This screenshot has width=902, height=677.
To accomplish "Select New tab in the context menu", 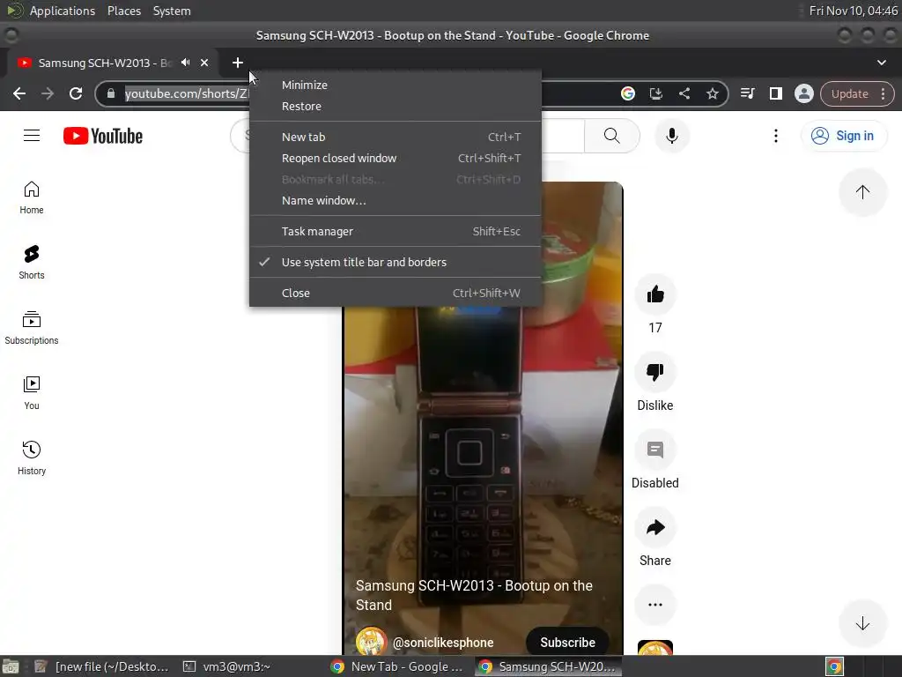I will (396, 137).
